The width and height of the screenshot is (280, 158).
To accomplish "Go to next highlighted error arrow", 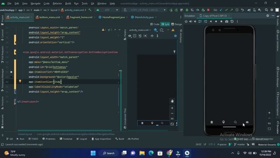I will [119, 30].
